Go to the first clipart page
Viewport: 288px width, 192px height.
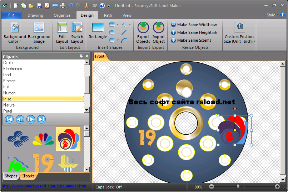[9, 119]
